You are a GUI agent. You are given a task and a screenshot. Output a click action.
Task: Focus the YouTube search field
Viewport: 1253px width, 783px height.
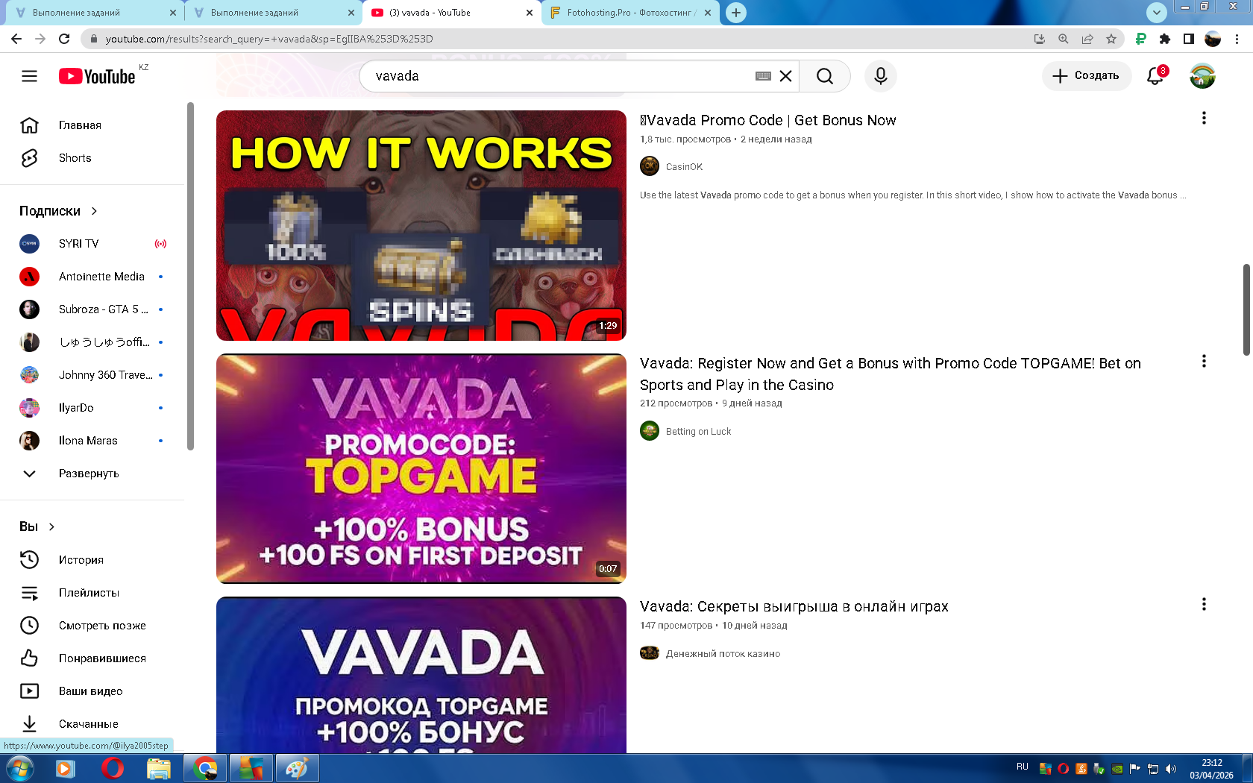pos(563,76)
